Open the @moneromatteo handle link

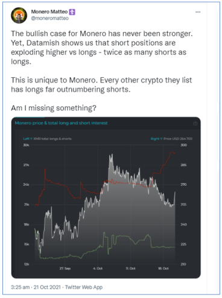(x=49, y=18)
